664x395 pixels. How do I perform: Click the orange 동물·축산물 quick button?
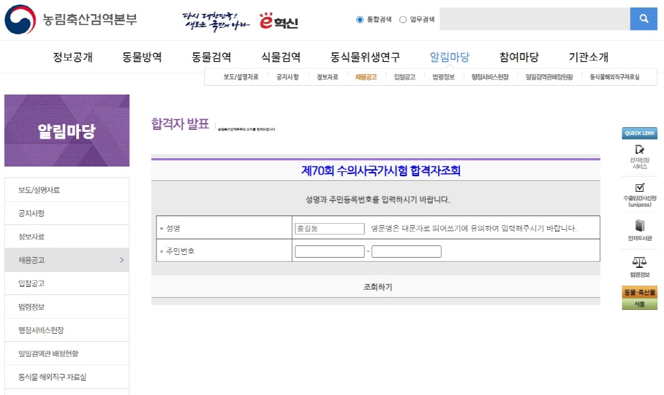tap(639, 292)
